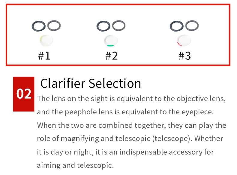
Task: Click the lighter gray ring above #2
Action: 119,26
